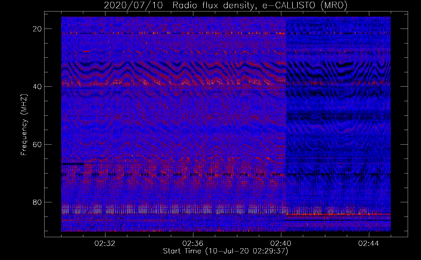Viewport: 421px width, 260px height.
Task: Click the frequency tick label "20"
Action: [x=37, y=29]
